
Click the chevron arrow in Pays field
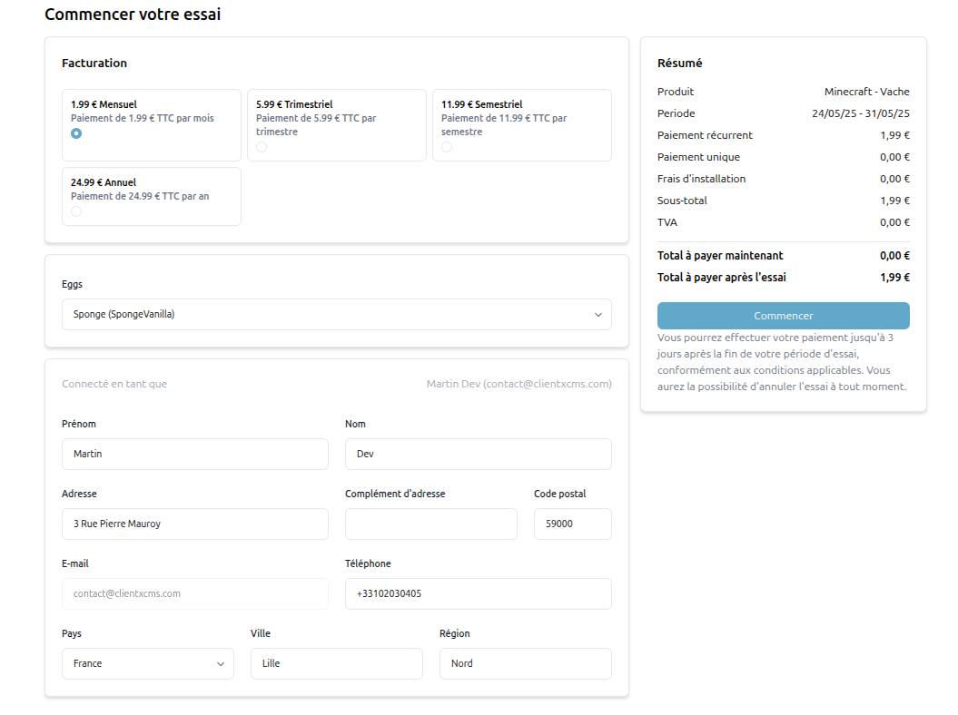pyautogui.click(x=220, y=664)
